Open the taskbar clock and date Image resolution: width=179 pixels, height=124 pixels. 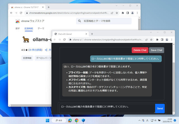pos(167,120)
